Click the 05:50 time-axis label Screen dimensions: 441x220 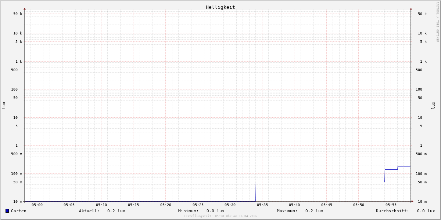[359, 205]
